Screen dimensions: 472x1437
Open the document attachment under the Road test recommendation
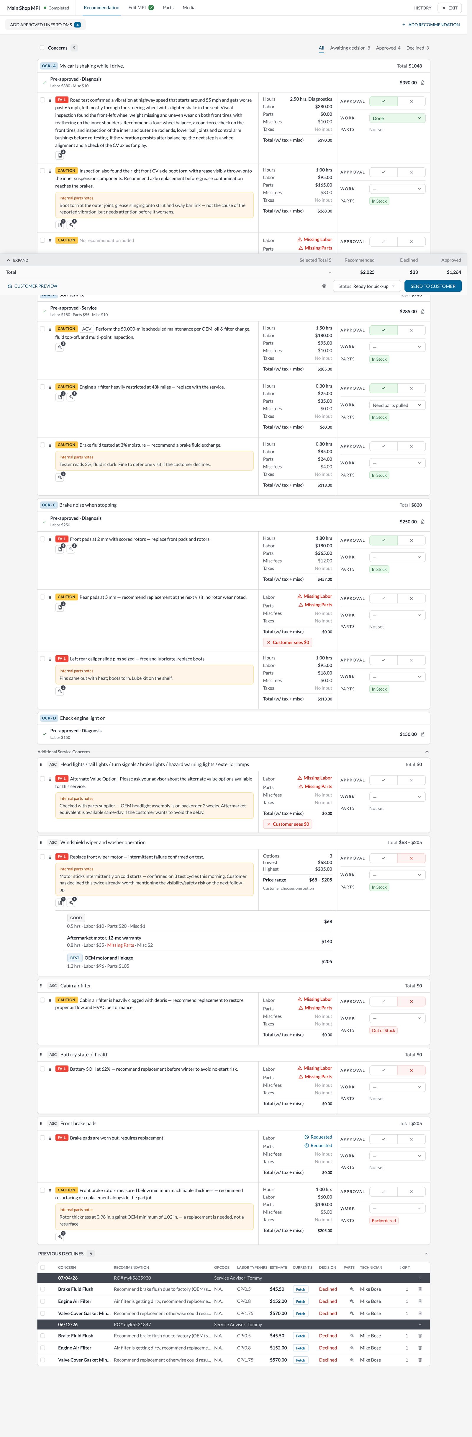coord(60,155)
